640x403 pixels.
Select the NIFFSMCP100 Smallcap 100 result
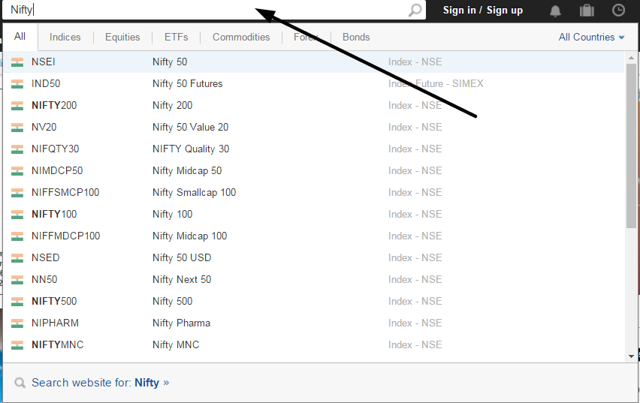click(x=314, y=193)
